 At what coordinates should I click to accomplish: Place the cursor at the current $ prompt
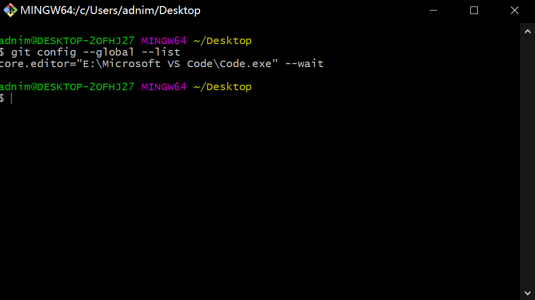point(11,99)
